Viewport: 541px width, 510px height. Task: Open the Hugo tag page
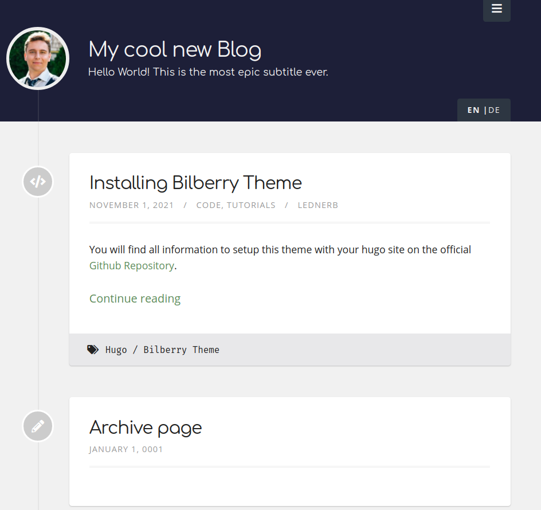[116, 350]
